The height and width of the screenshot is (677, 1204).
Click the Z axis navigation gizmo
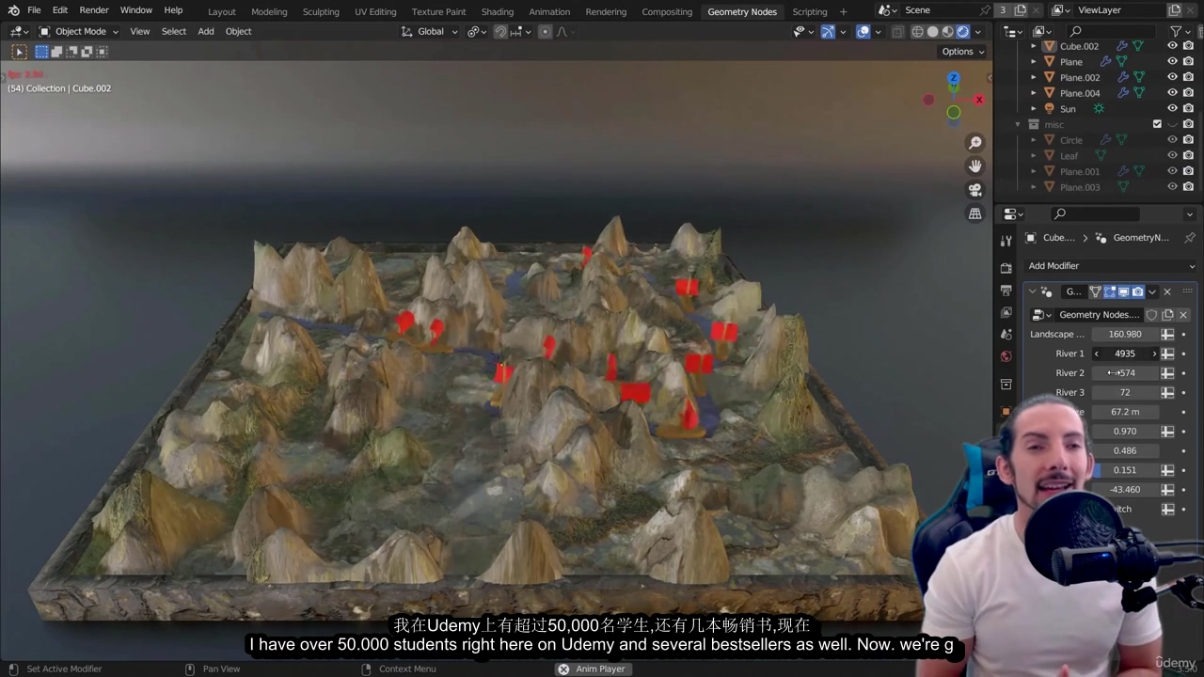954,79
